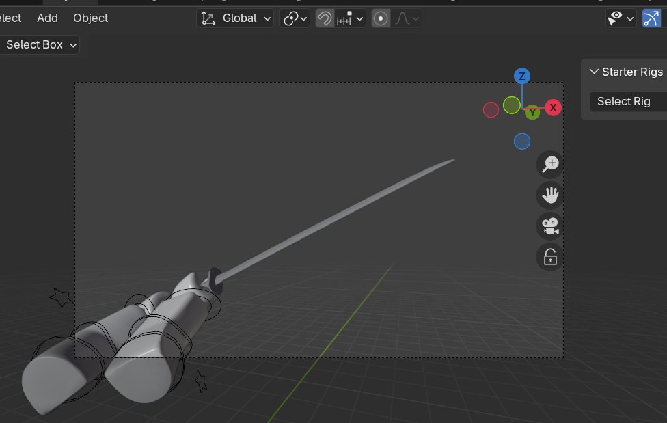Screen dimensions: 667x423
Task: Open the Object menu
Action: point(91,18)
